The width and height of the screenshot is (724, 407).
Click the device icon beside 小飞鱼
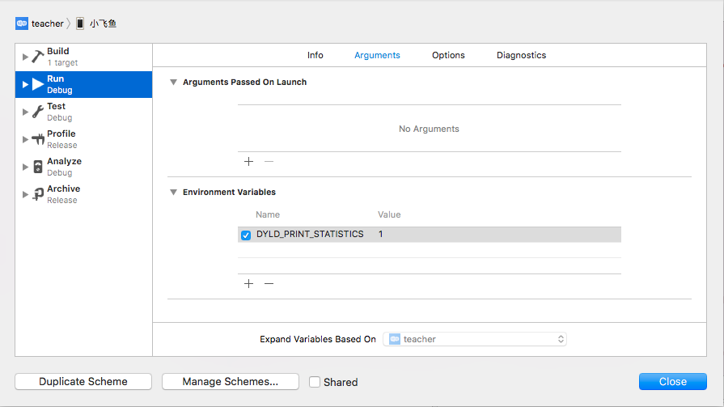click(80, 23)
